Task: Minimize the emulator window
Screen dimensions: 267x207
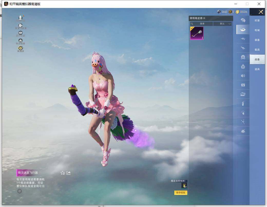Action: pyautogui.click(x=236, y=4)
